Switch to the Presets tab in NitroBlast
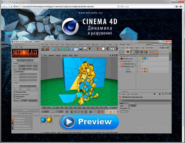The image size is (185, 143). [x=20, y=60]
